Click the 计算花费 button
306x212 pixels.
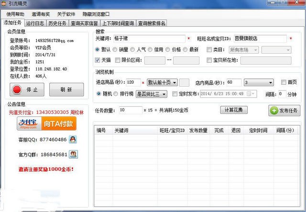(x=234, y=110)
